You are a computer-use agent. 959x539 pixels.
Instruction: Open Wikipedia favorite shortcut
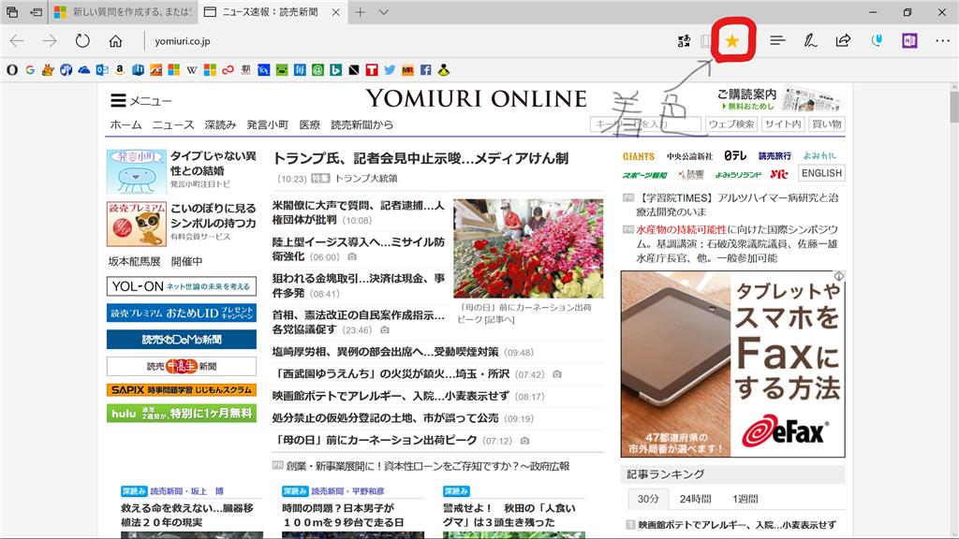click(x=192, y=70)
